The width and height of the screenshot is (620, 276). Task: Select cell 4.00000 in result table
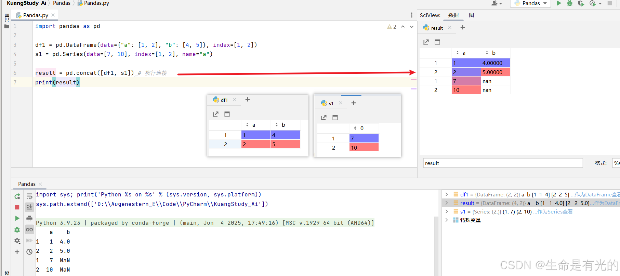coord(496,63)
